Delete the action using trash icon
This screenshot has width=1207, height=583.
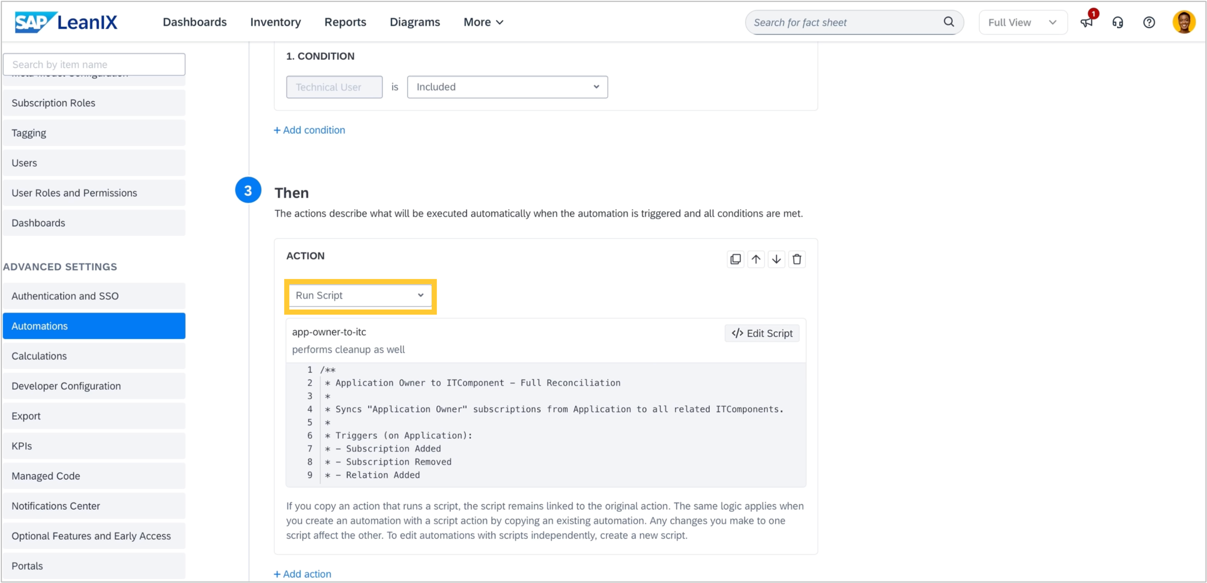tap(796, 259)
